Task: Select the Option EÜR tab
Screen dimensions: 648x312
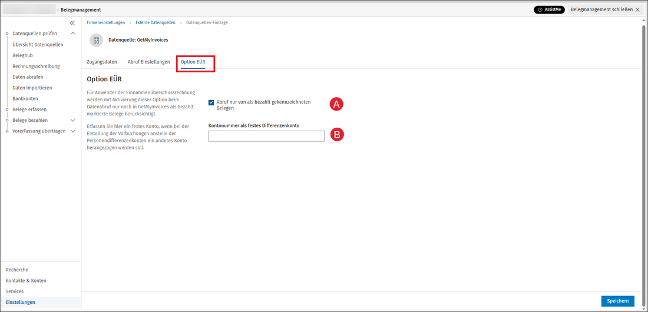Action: click(193, 62)
